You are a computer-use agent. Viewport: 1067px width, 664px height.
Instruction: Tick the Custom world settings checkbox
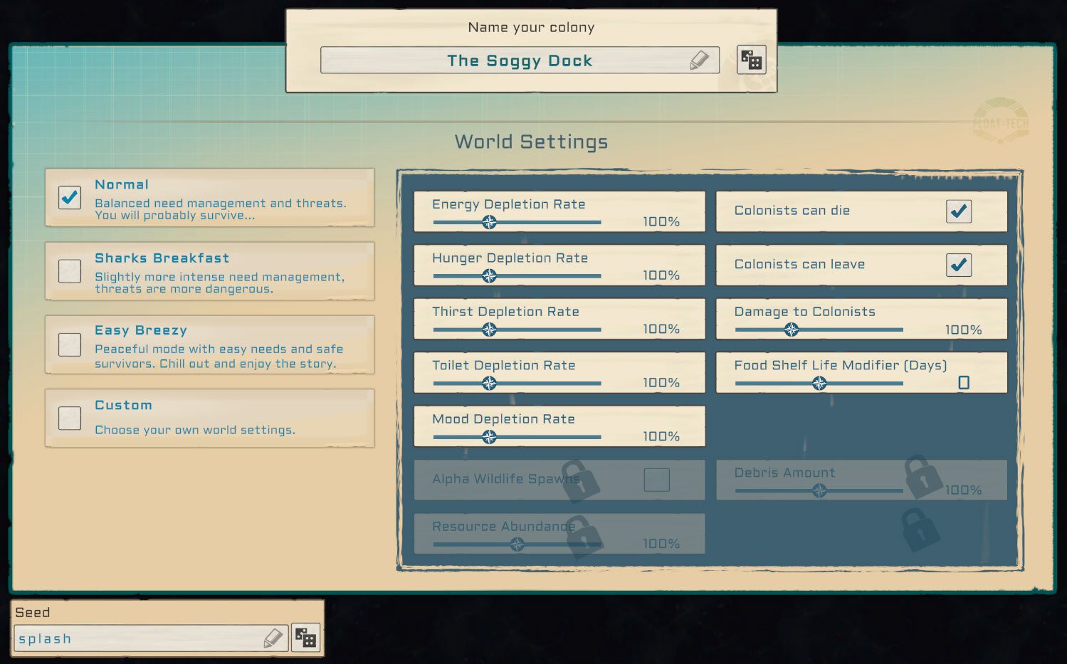[70, 418]
